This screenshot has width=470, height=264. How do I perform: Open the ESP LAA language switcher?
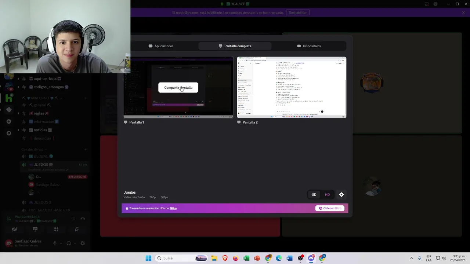point(429,258)
